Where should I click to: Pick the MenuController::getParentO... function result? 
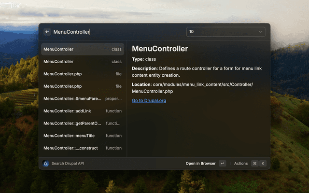[83, 123]
